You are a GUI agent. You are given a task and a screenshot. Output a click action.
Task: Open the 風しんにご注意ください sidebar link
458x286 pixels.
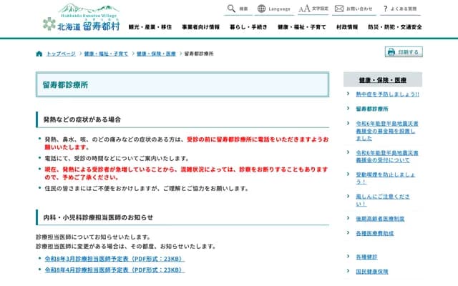click(383, 200)
